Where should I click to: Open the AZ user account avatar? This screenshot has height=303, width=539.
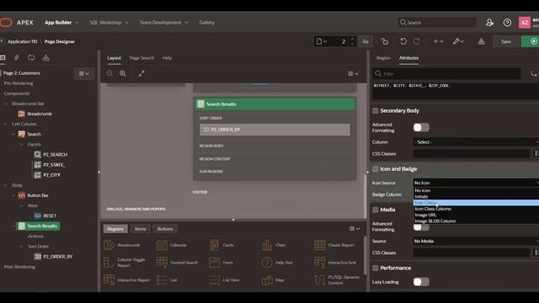[525, 23]
